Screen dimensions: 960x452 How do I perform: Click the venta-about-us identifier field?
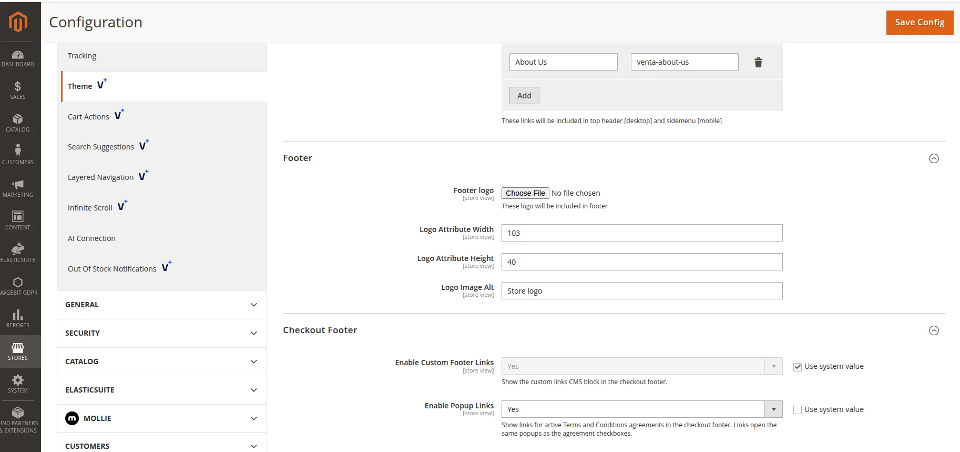[x=685, y=62]
